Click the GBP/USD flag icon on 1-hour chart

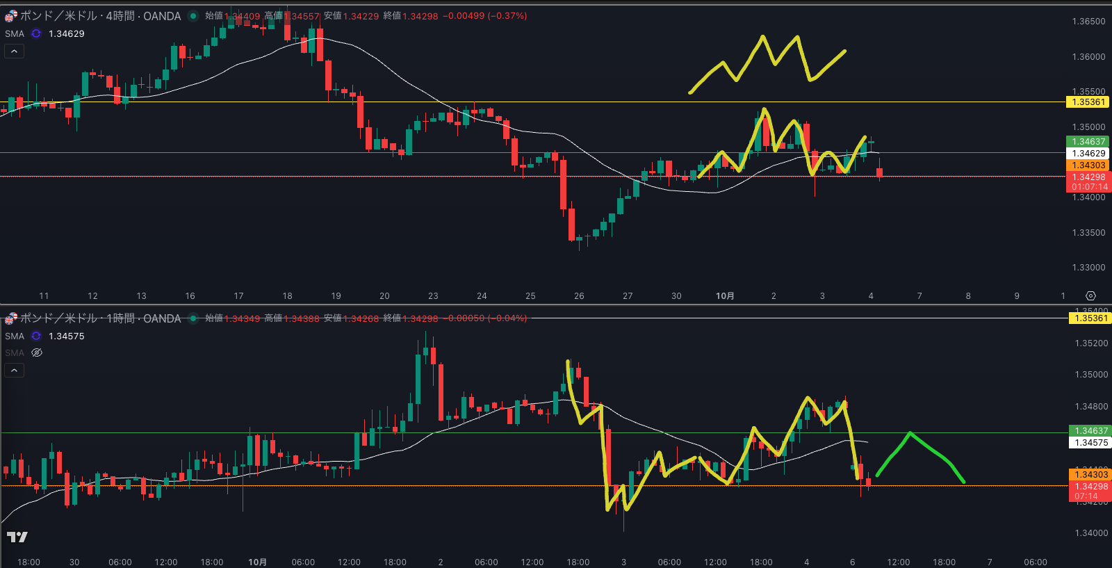point(11,318)
